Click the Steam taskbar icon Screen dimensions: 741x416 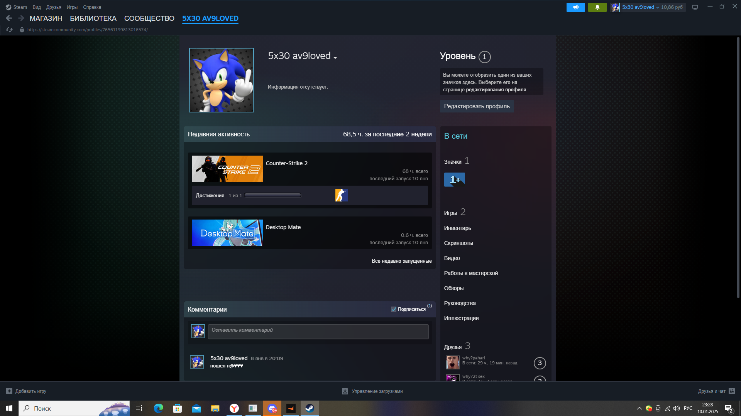tap(310, 408)
